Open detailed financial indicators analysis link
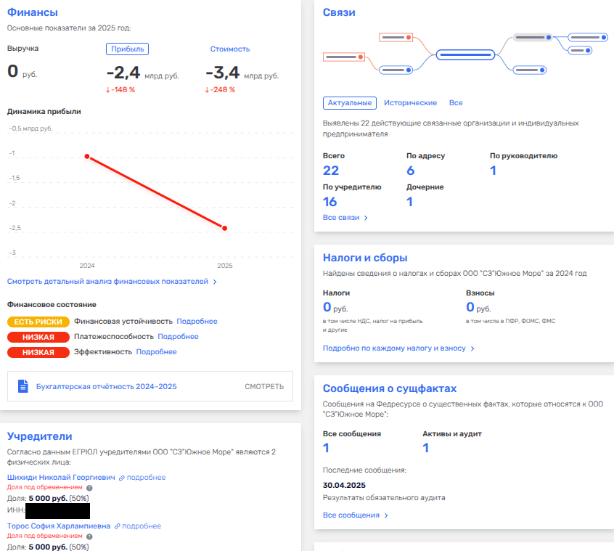The height and width of the screenshot is (551, 614). [x=112, y=281]
